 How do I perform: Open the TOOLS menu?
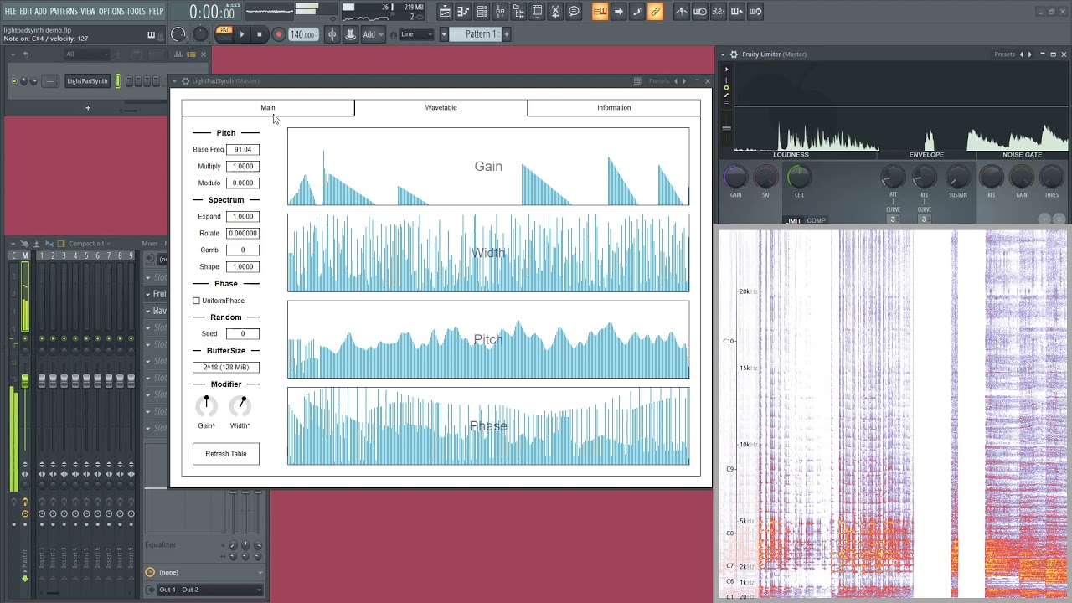point(136,11)
